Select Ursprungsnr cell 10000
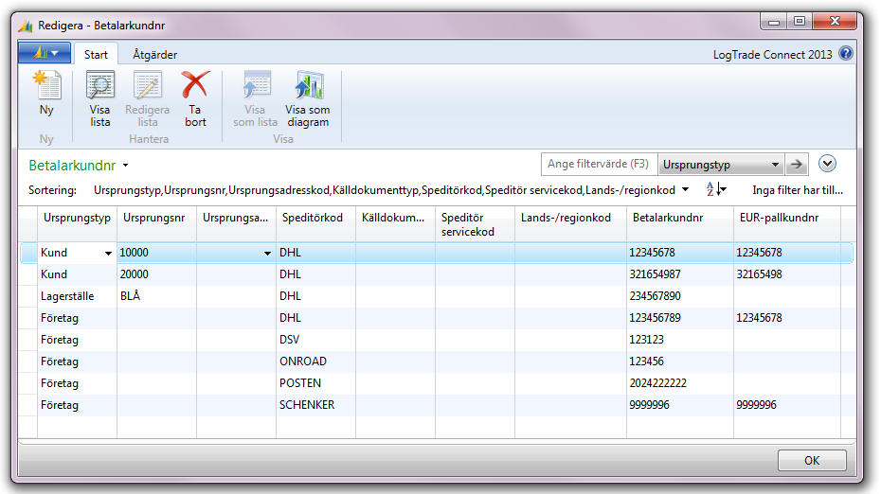Viewport: 881px width, 494px height. pos(156,253)
